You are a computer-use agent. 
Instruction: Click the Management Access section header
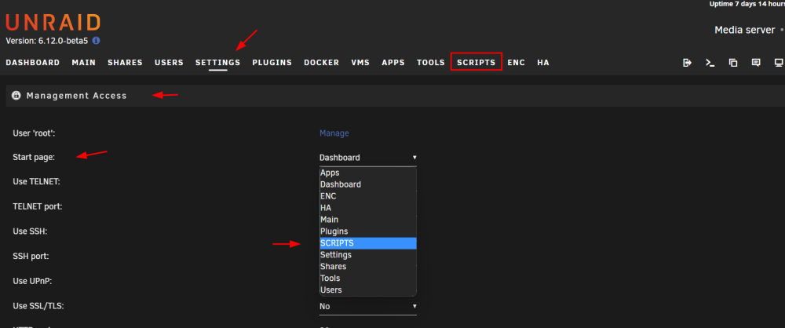[x=396, y=95]
